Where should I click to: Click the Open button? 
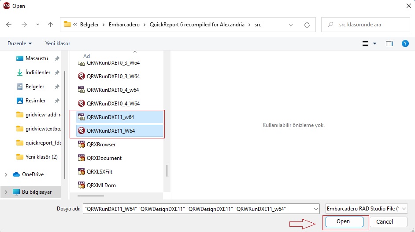pyautogui.click(x=345, y=222)
